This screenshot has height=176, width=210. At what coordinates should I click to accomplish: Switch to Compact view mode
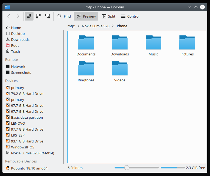pyautogui.click(x=38, y=16)
